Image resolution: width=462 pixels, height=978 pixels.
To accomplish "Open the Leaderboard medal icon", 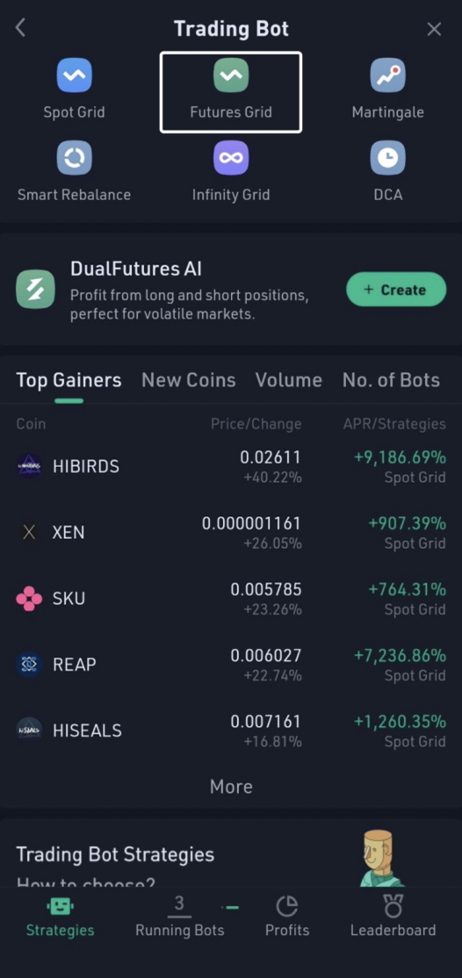I will click(393, 906).
